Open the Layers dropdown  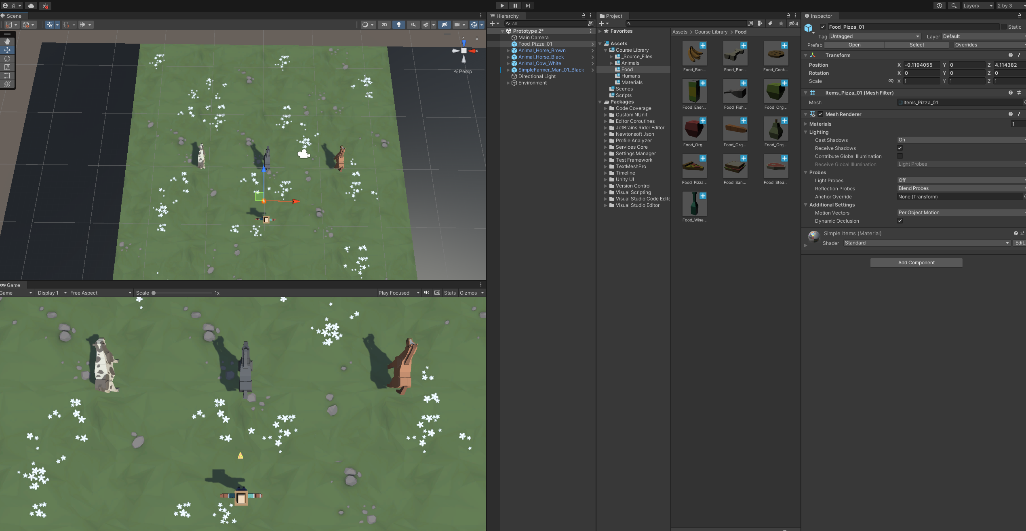click(977, 6)
